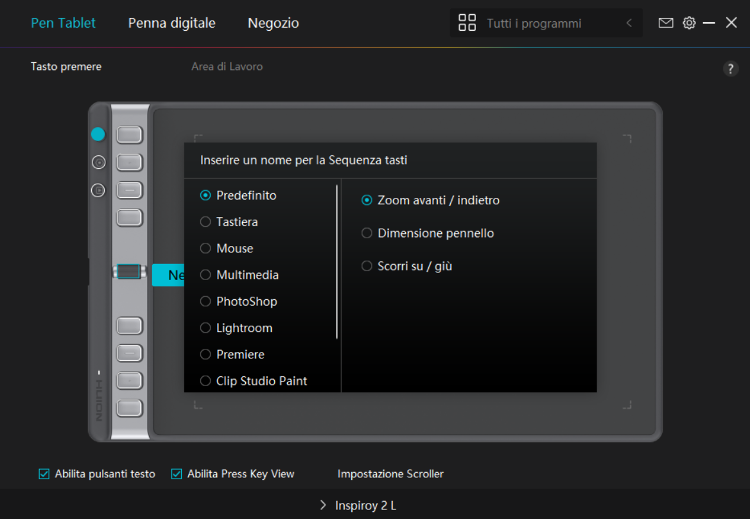Viewport: 750px width, 519px height.
Task: Select the second circular mode button on tablet
Action: point(98,163)
